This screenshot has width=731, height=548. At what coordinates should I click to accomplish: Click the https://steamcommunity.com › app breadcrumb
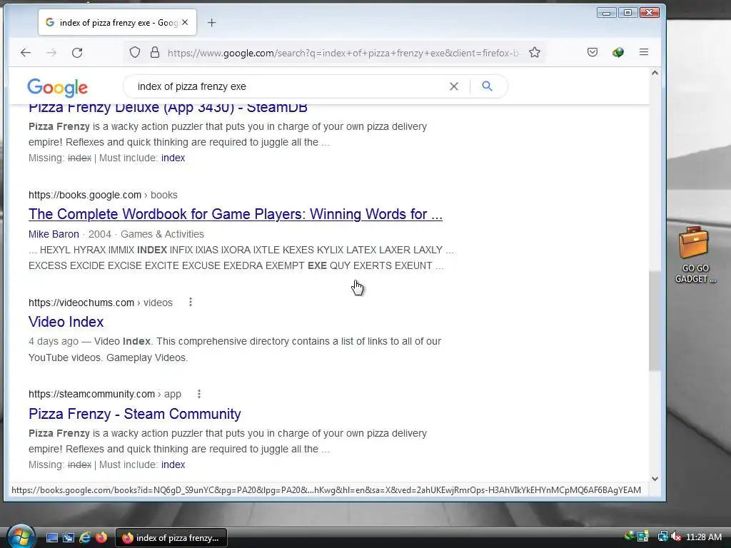[105, 394]
